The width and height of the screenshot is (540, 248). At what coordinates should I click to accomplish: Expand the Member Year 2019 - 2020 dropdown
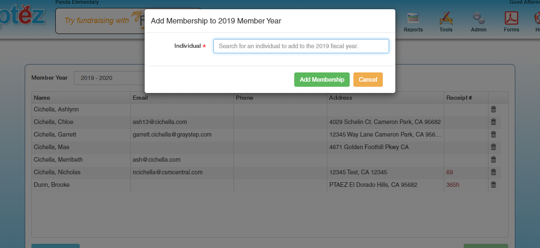click(x=109, y=78)
